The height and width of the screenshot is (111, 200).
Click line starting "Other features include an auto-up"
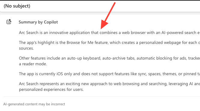[x=109, y=58]
